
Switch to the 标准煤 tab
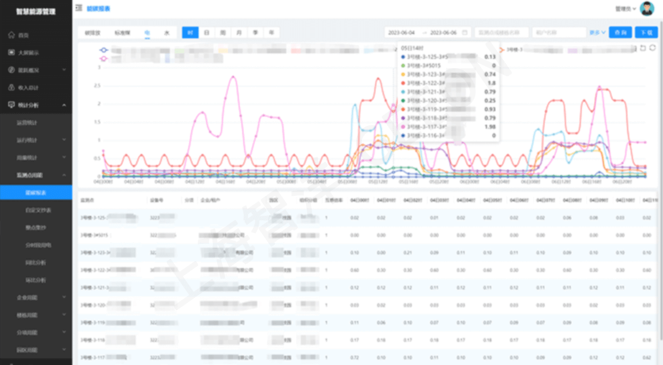[122, 33]
